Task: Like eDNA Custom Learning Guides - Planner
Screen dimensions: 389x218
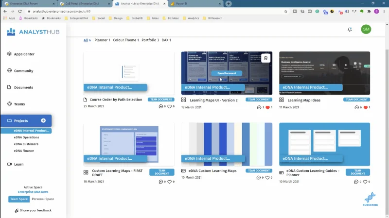Action: point(365,182)
